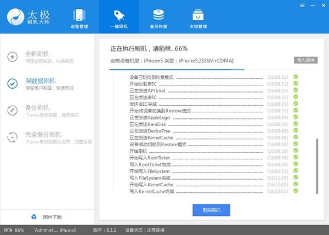Click green check beside 设备已切换到恢复模式

[296, 77]
